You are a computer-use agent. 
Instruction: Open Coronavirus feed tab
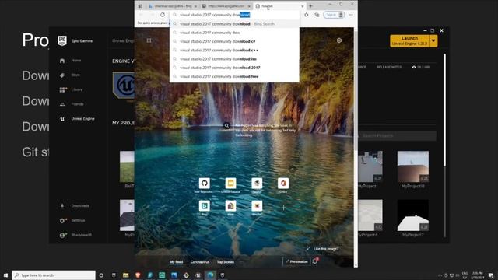(200, 262)
